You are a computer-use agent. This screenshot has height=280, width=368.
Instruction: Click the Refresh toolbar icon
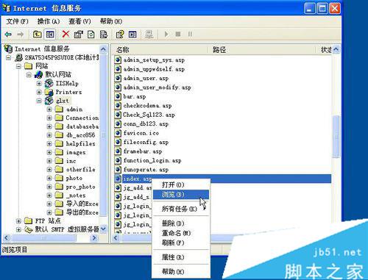[91, 35]
